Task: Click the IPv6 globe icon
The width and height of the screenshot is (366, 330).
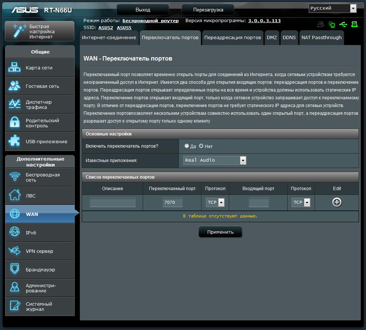Action: (14, 232)
